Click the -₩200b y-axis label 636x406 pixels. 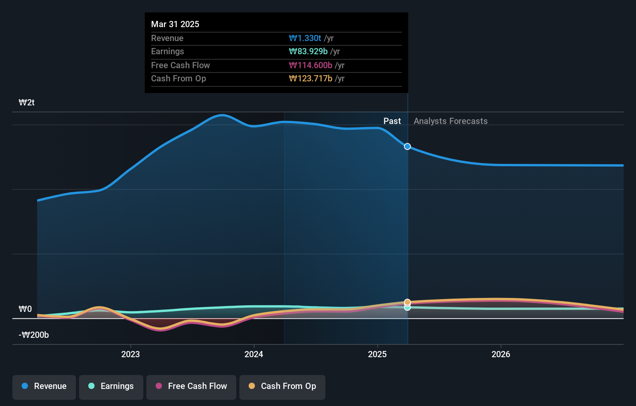[x=34, y=335]
